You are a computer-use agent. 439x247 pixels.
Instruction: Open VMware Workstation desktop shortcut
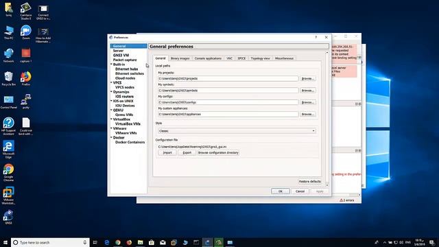[x=9, y=196]
